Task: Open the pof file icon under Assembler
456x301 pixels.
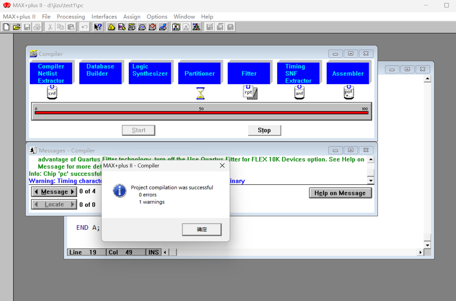Action: pyautogui.click(x=349, y=92)
